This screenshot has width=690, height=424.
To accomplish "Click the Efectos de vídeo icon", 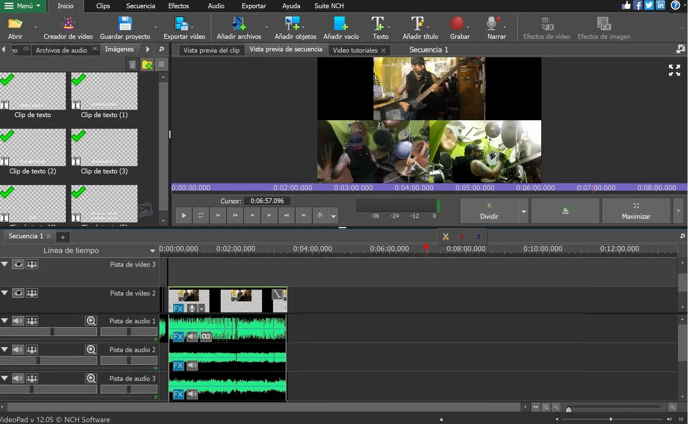I will pos(547,24).
